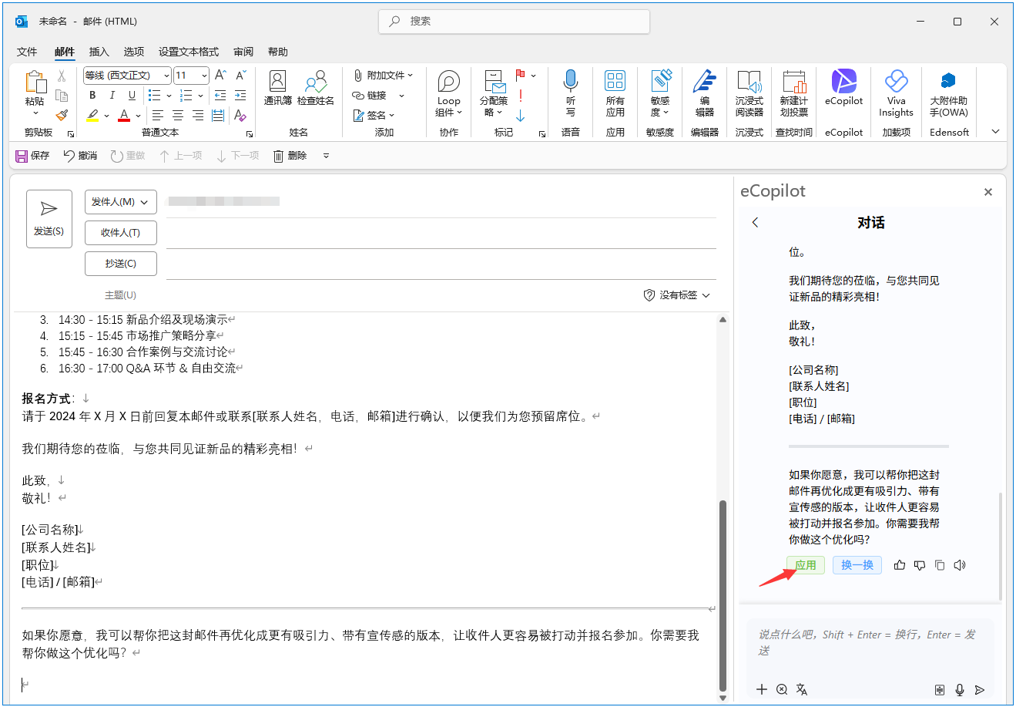Start dictation with 听写 button

point(571,92)
